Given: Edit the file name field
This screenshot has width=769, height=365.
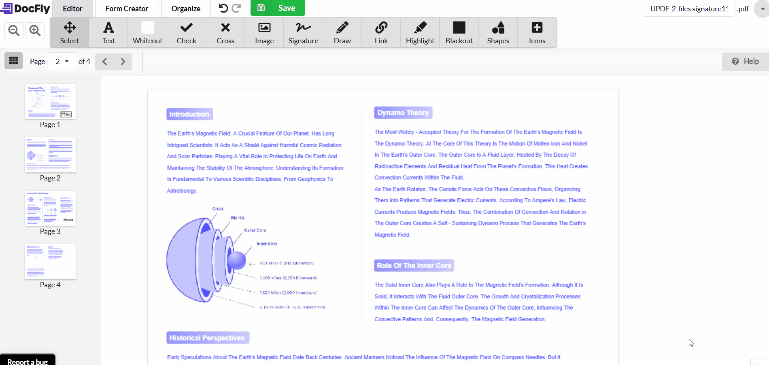Looking at the screenshot, I should click(x=689, y=8).
